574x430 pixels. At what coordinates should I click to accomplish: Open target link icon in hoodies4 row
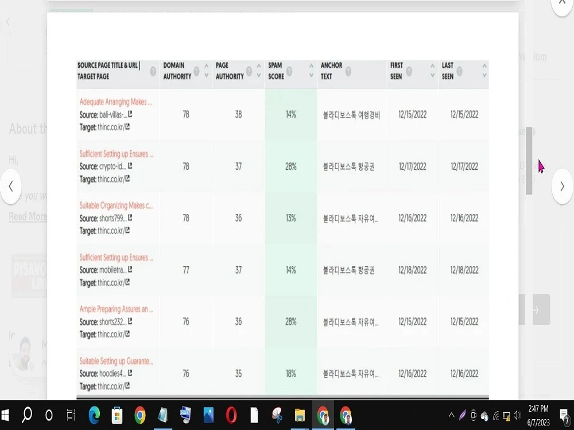(x=127, y=386)
